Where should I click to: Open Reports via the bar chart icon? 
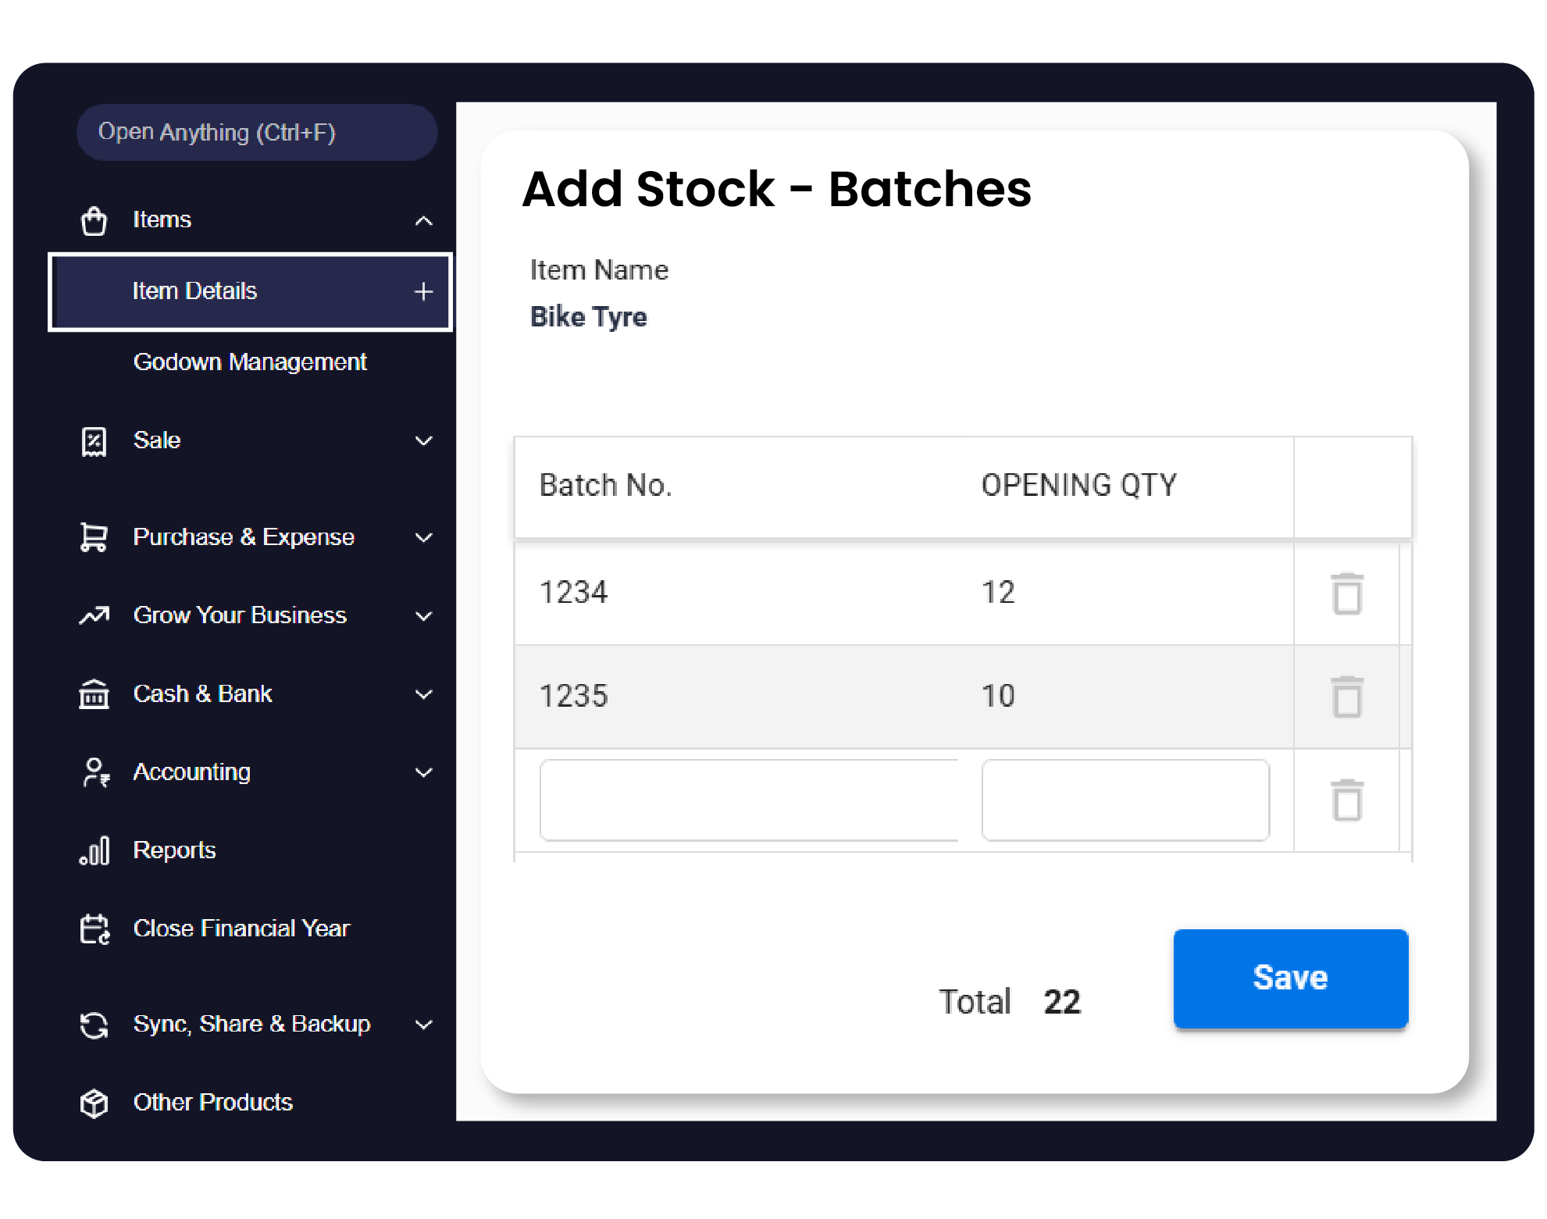pyautogui.click(x=94, y=850)
